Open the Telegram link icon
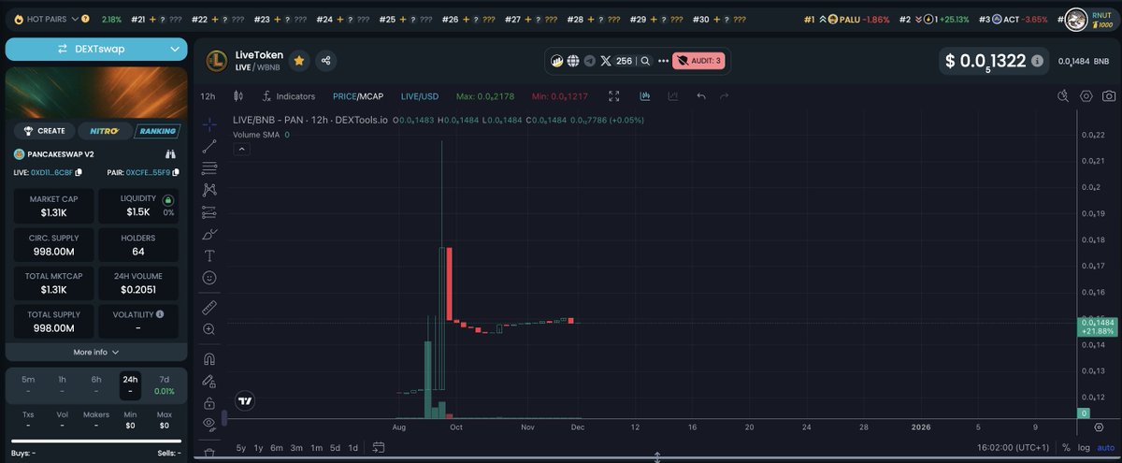The height and width of the screenshot is (463, 1122). (589, 61)
